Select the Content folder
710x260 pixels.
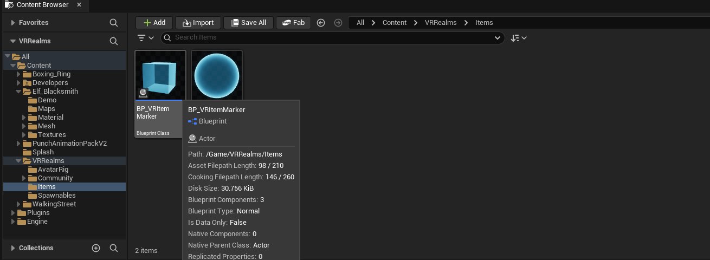tap(39, 66)
